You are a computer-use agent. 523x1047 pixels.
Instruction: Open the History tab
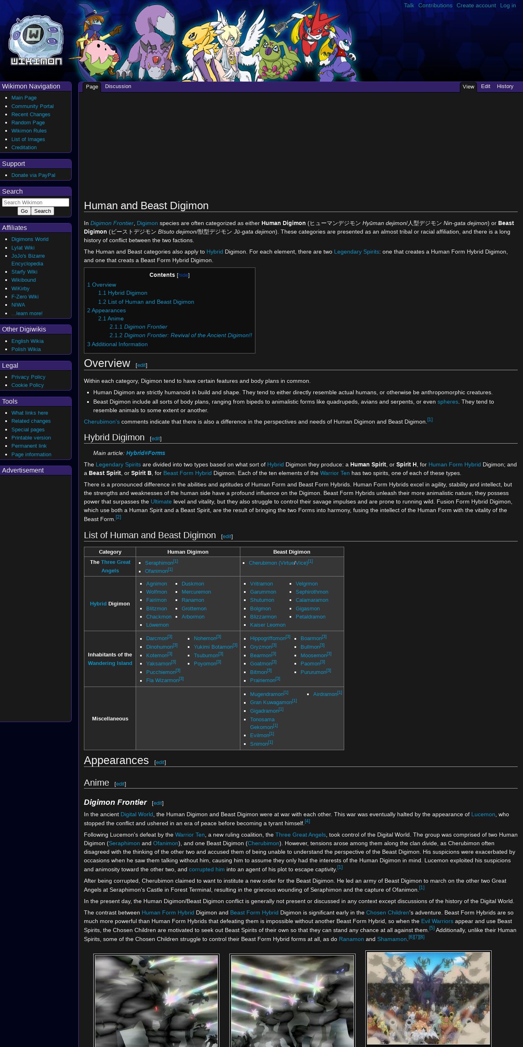click(x=505, y=86)
